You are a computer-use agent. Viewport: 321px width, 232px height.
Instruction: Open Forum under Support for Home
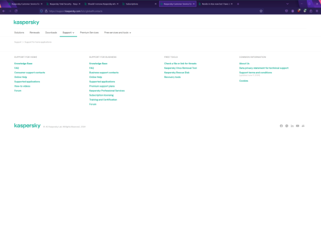click(18, 91)
